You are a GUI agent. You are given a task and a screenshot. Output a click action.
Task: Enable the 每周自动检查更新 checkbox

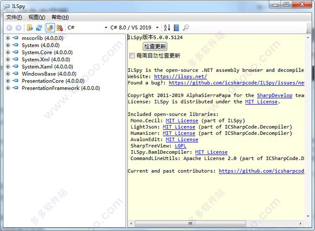[132, 56]
